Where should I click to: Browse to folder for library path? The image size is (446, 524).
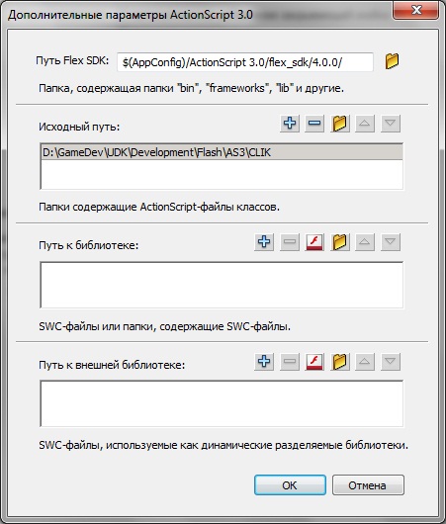pyautogui.click(x=339, y=242)
